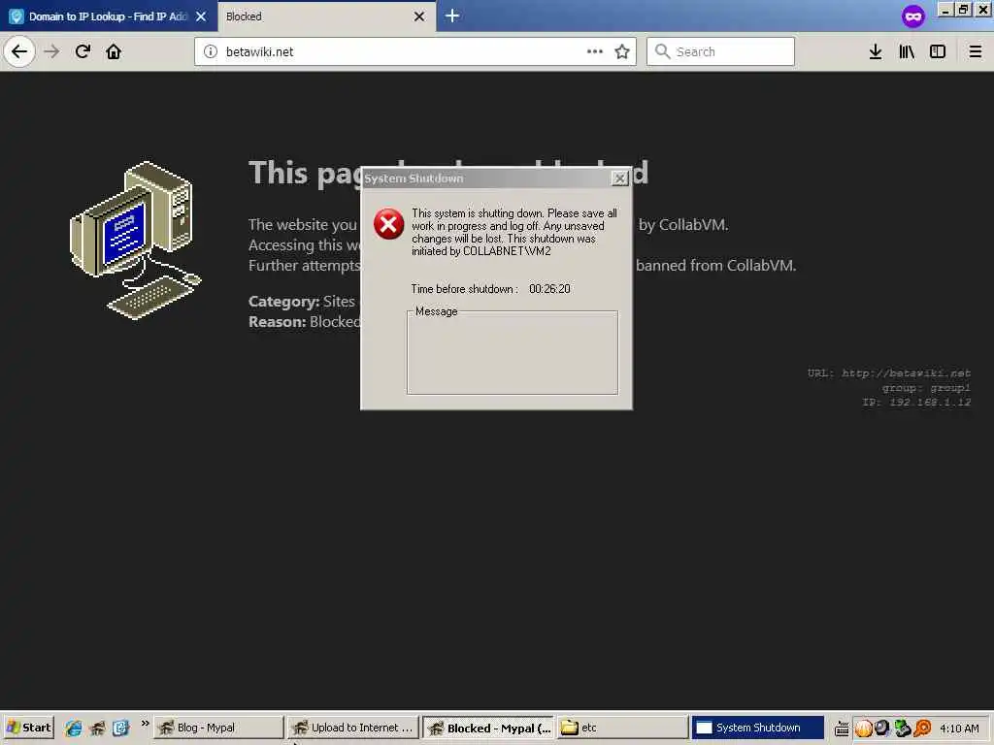Image resolution: width=994 pixels, height=745 pixels.
Task: Click the keyboard tray icon
Action: point(842,729)
